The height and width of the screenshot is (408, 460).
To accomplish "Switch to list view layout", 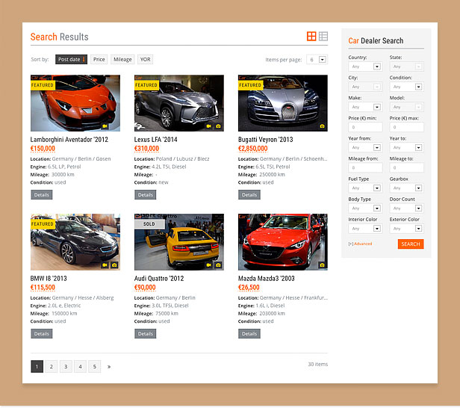I will (x=323, y=37).
